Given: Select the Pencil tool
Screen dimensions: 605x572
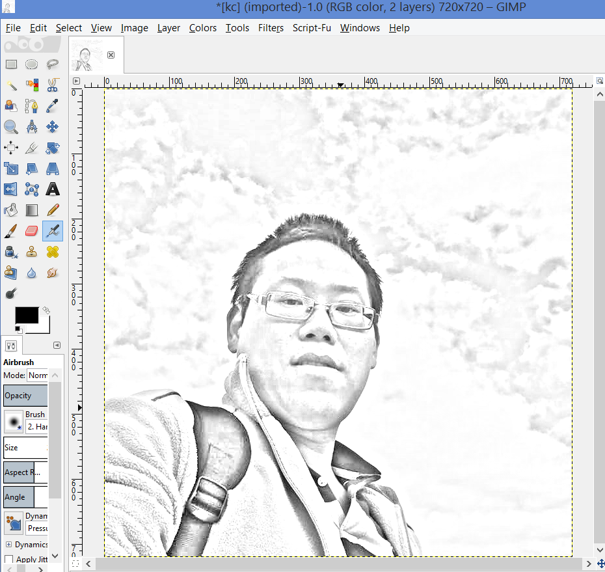Looking at the screenshot, I should click(x=53, y=210).
